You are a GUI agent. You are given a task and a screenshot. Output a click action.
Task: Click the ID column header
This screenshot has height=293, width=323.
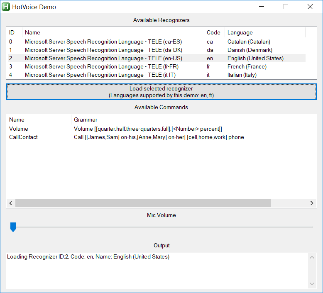coord(14,32)
